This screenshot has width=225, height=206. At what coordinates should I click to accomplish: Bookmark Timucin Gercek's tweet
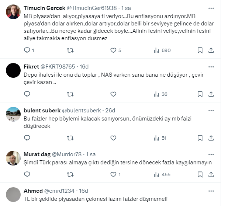(200, 50)
